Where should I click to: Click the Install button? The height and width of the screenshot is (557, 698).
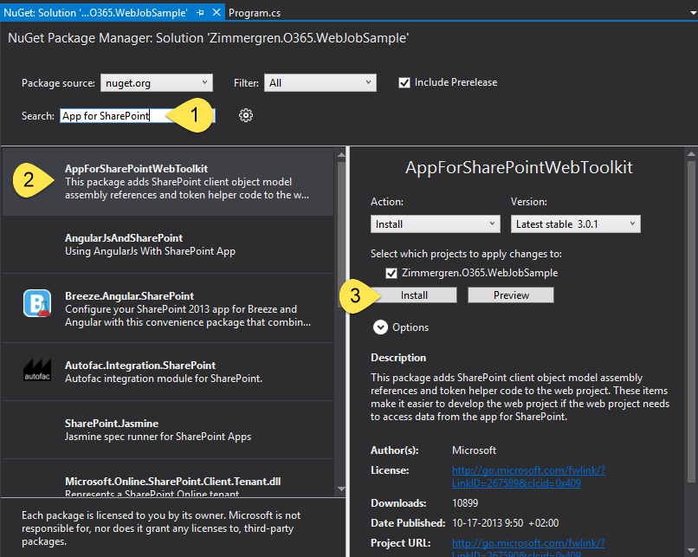(x=415, y=295)
